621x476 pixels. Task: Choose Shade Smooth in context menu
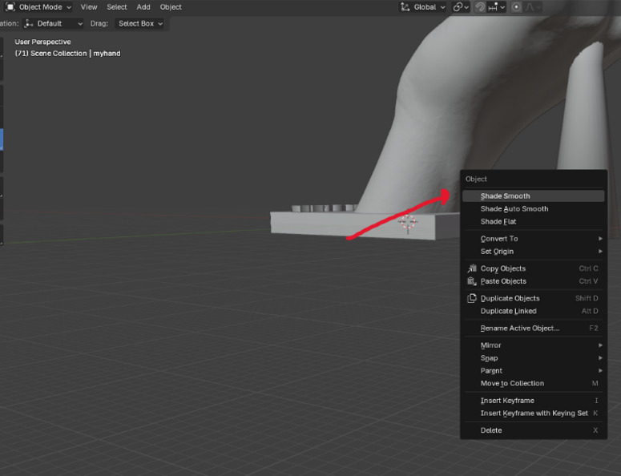[533, 196]
